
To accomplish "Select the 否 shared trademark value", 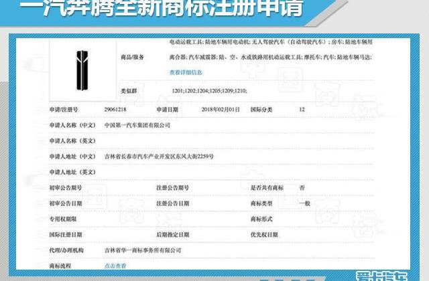I will point(302,187).
